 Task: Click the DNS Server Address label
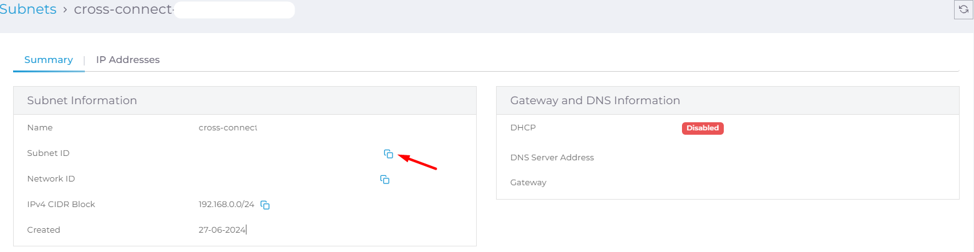552,157
